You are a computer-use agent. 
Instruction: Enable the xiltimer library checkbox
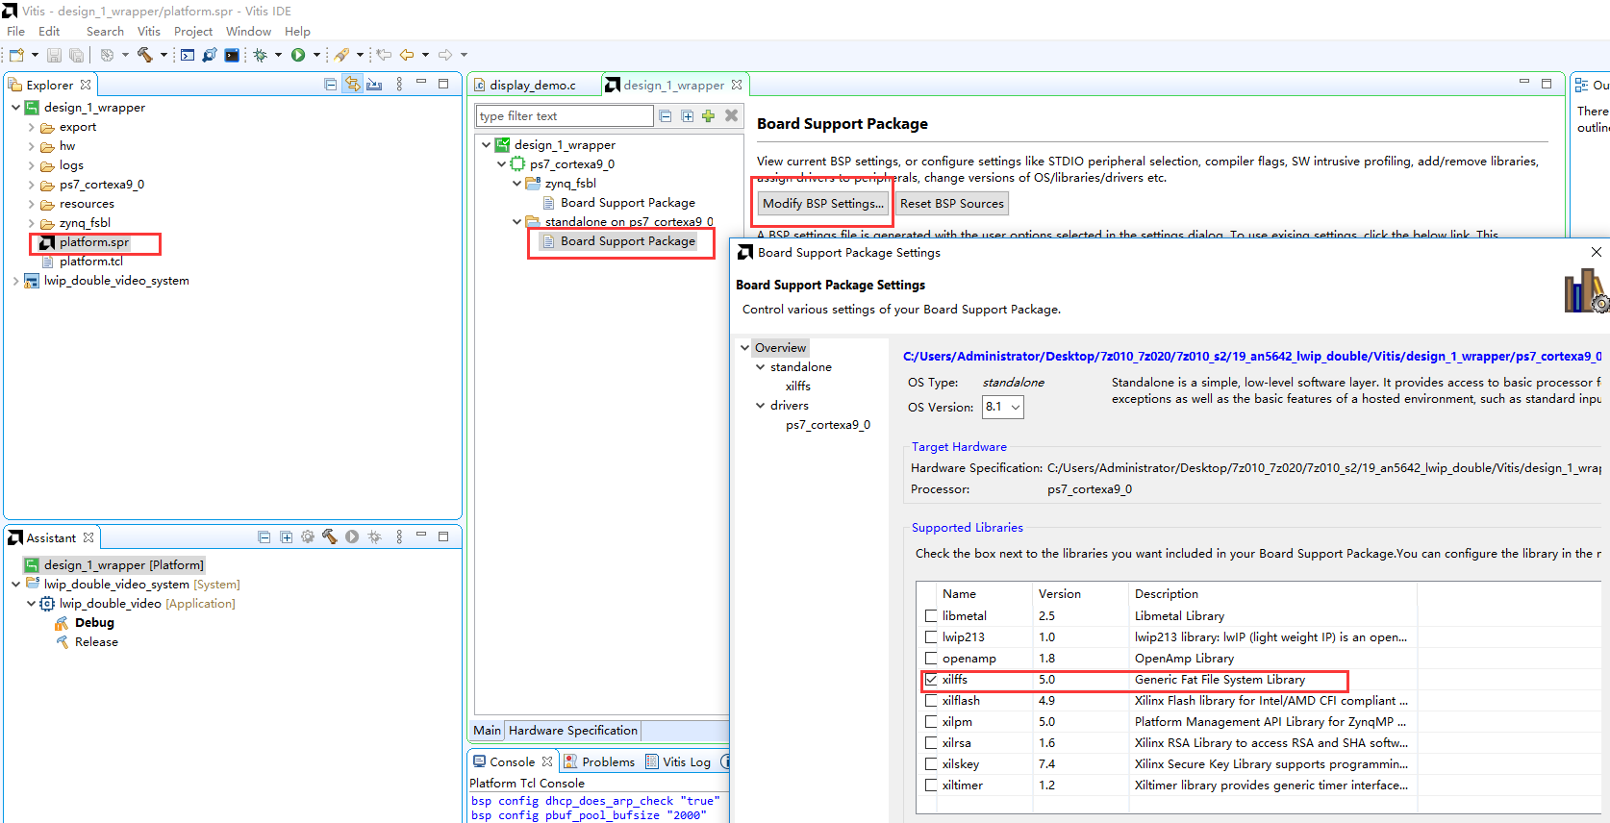tap(931, 786)
